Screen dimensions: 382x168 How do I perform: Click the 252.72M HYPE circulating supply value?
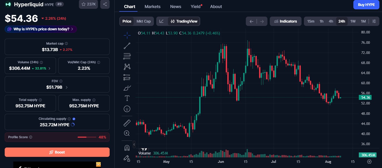pyautogui.click(x=54, y=125)
